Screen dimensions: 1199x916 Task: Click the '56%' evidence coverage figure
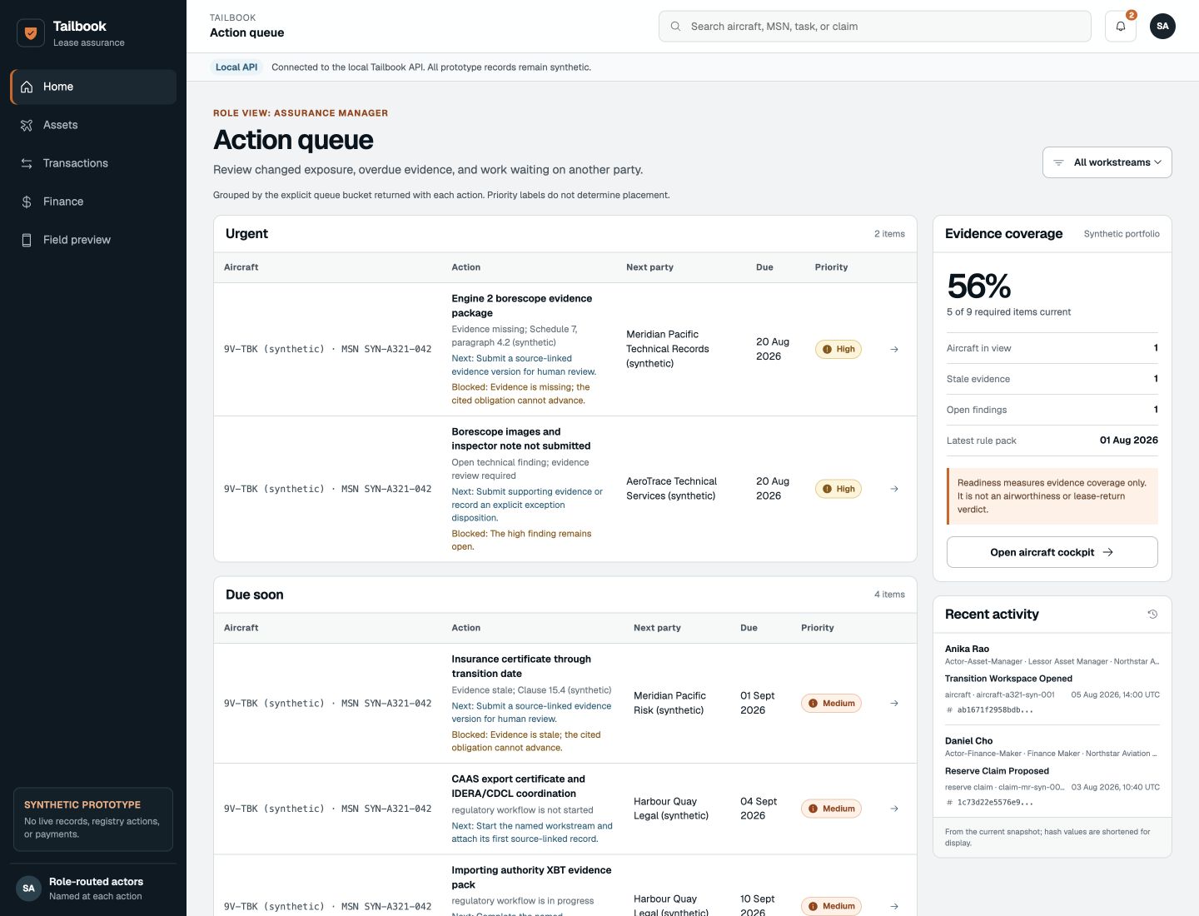pos(979,286)
